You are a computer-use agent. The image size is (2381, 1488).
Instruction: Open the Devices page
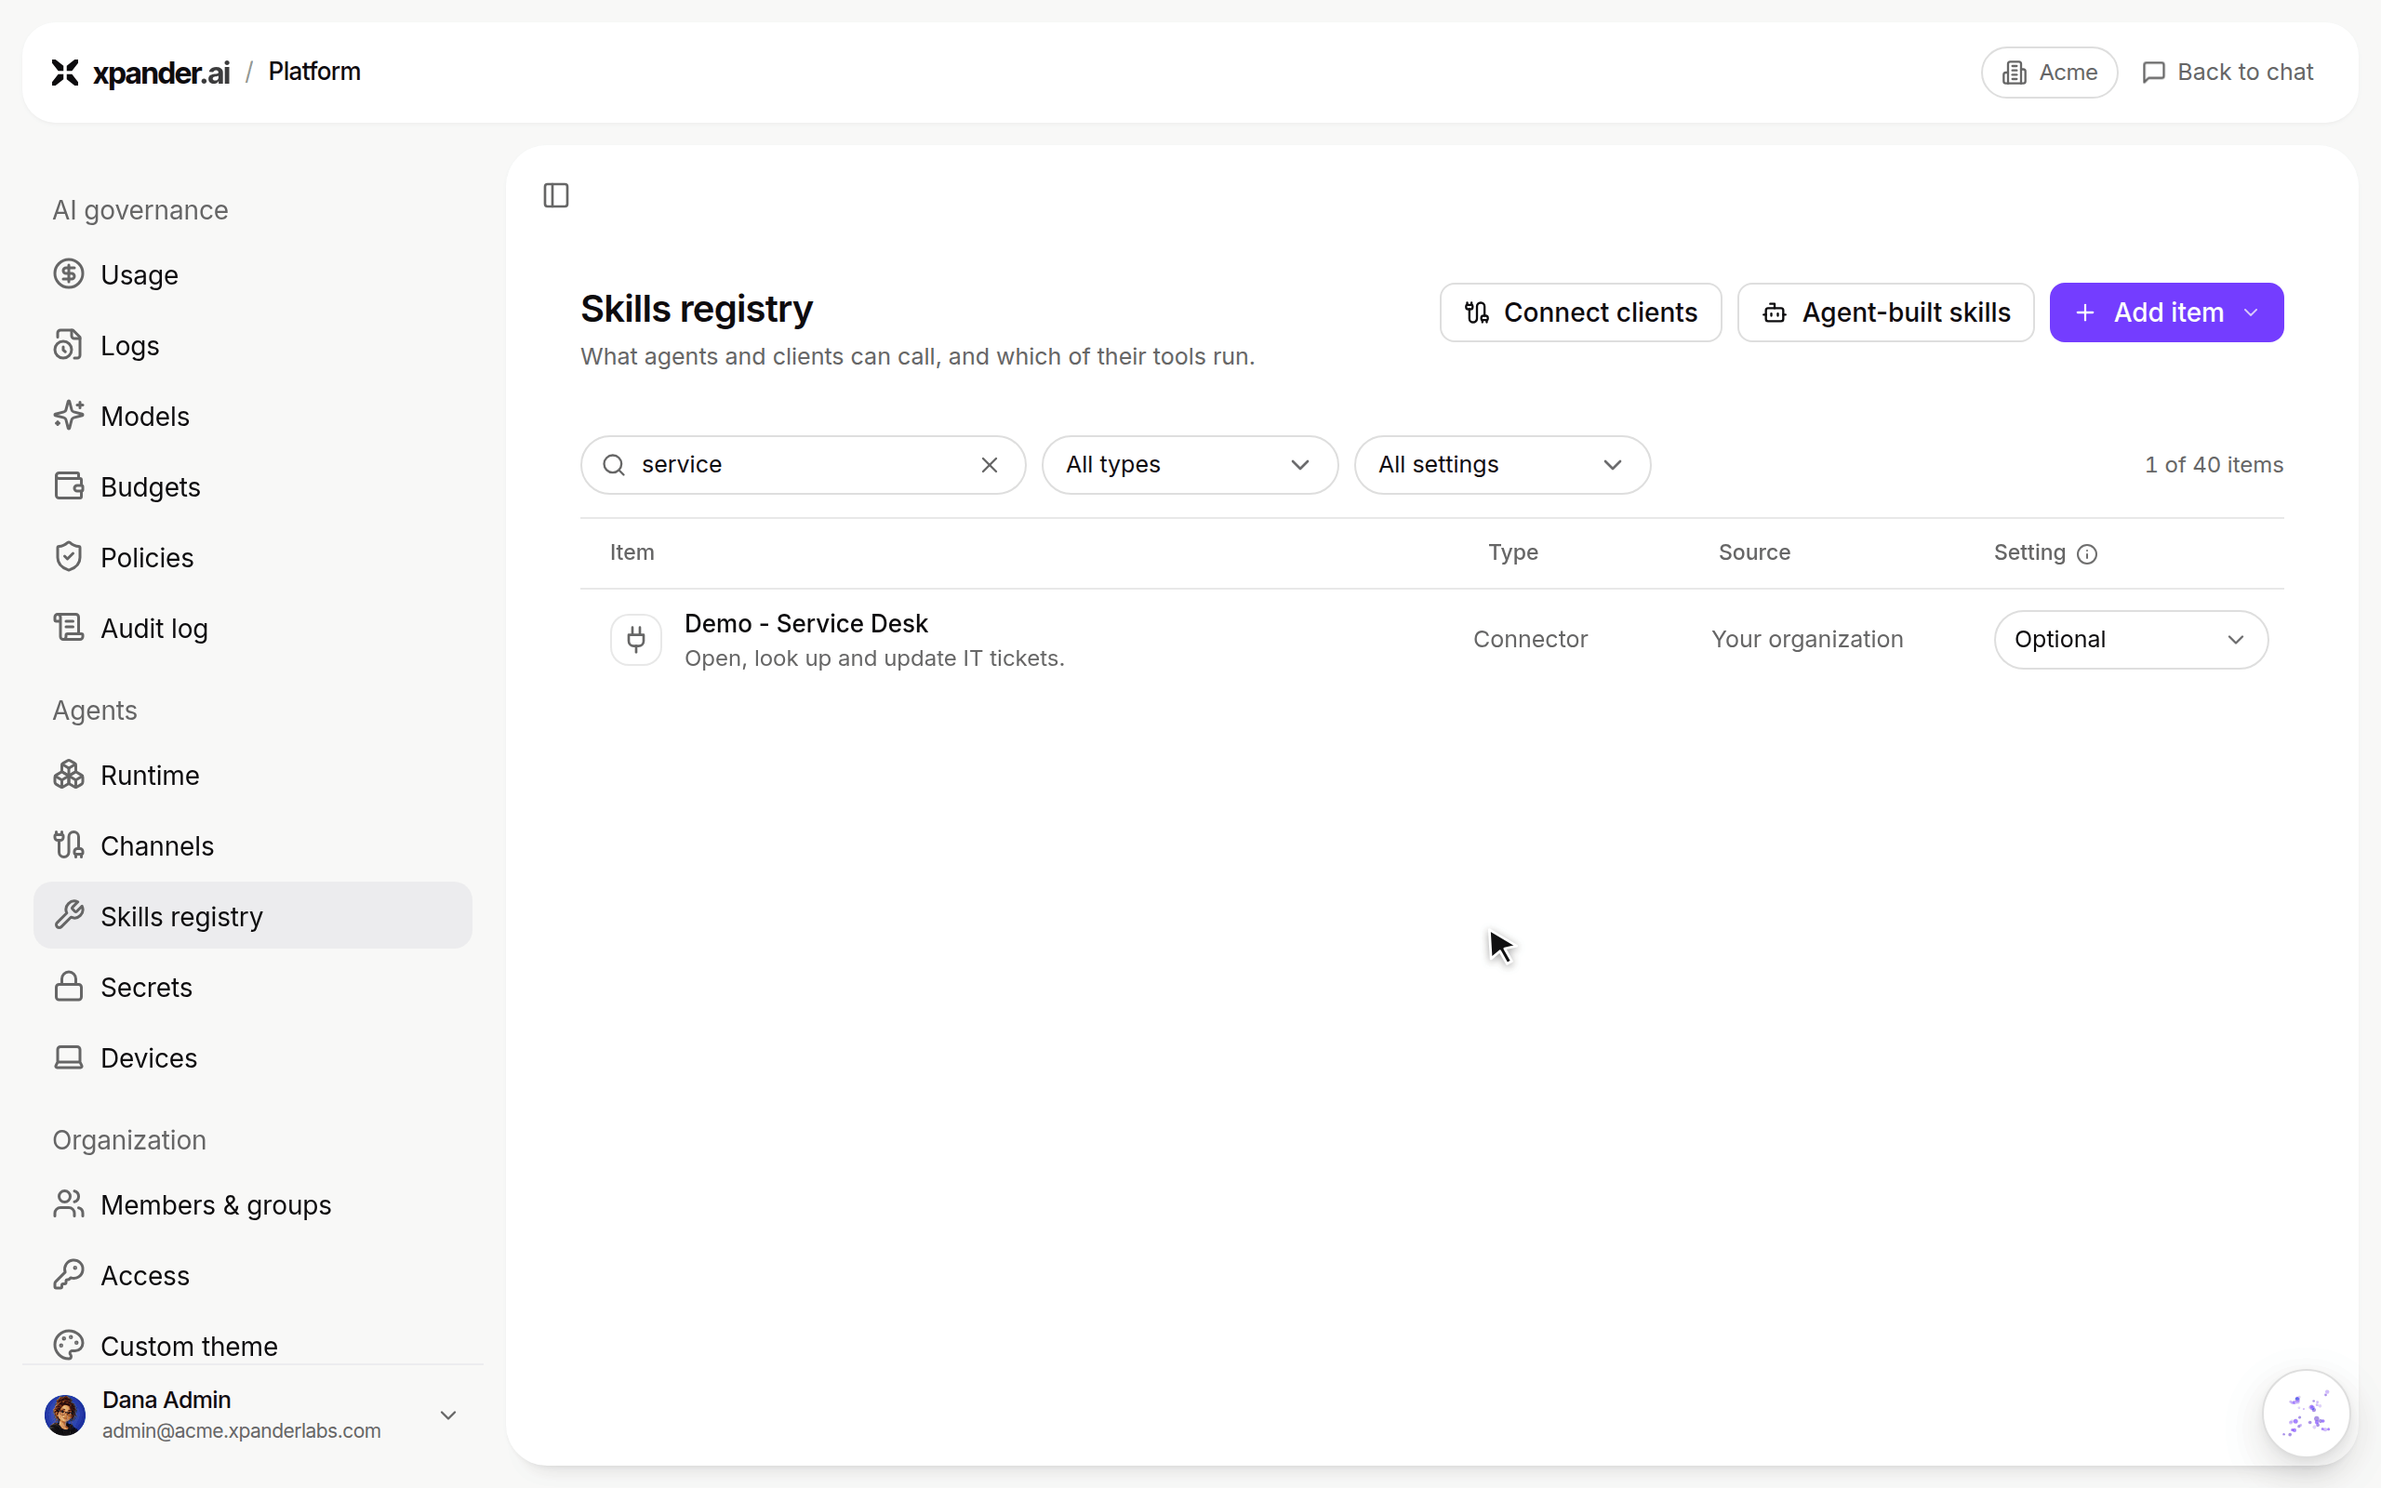point(252,1057)
